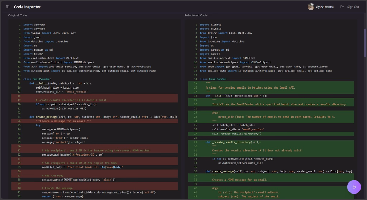Click line 'modified_body = f"Recipient Email ID'

(82, 167)
